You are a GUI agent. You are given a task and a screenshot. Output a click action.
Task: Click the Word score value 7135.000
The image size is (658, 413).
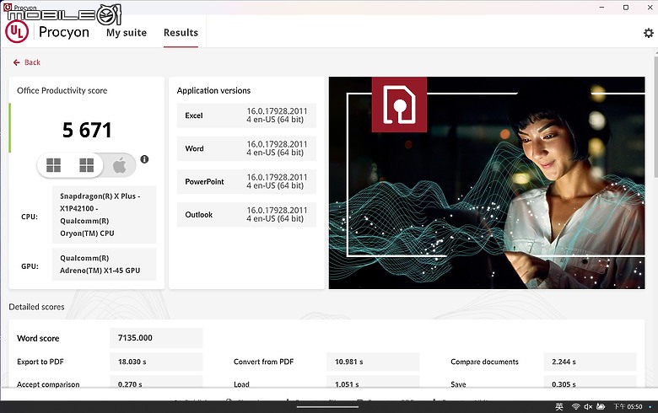pyautogui.click(x=156, y=338)
